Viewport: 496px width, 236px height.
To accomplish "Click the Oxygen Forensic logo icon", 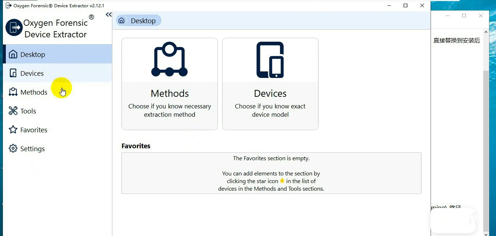I will coord(14,28).
